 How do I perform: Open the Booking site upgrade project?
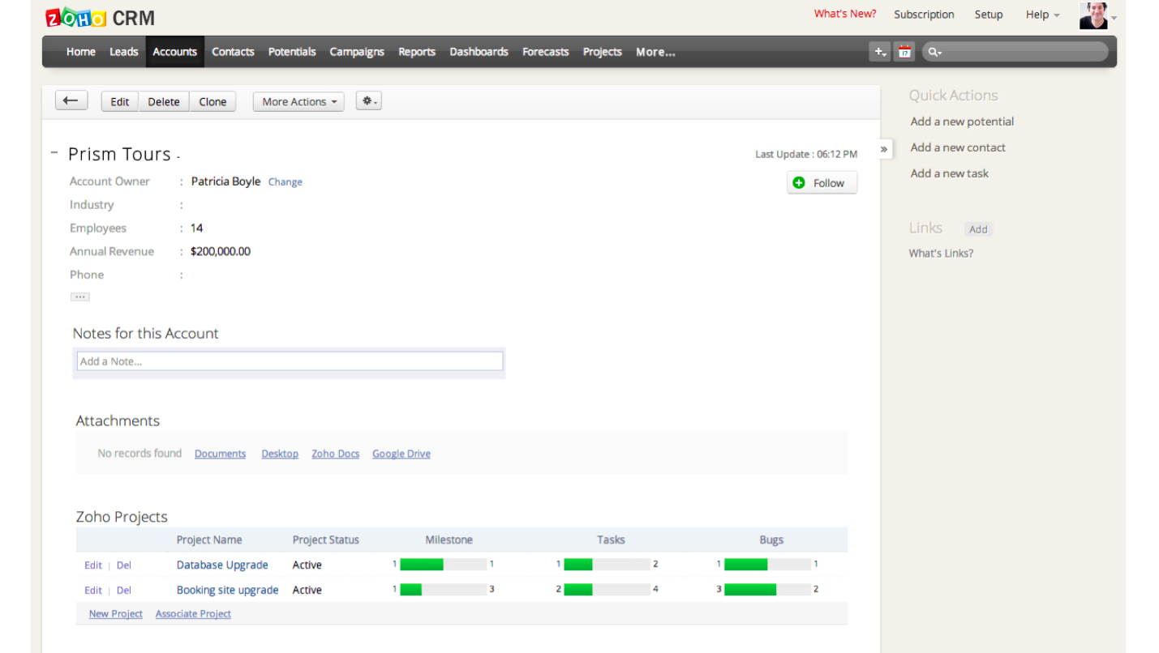coord(227,590)
